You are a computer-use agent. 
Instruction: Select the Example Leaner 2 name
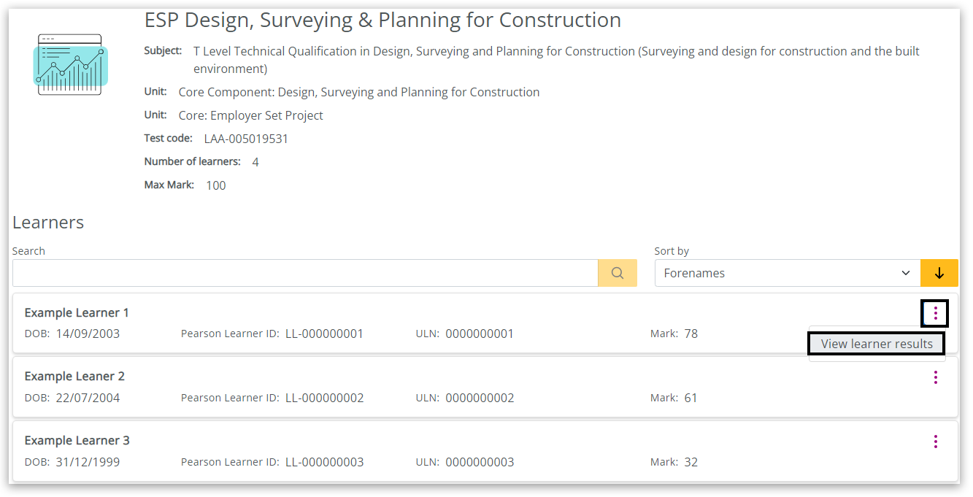pyautogui.click(x=74, y=377)
